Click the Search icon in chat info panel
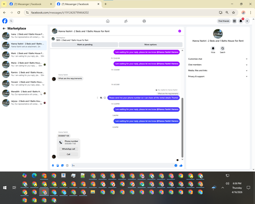The width and height of the screenshot is (255, 204). coord(222,48)
